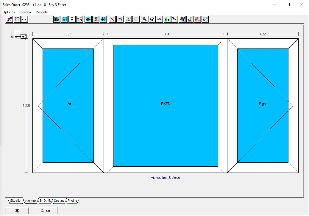Open the CAD view icon
This screenshot has height=216, width=309.
tap(159, 19)
